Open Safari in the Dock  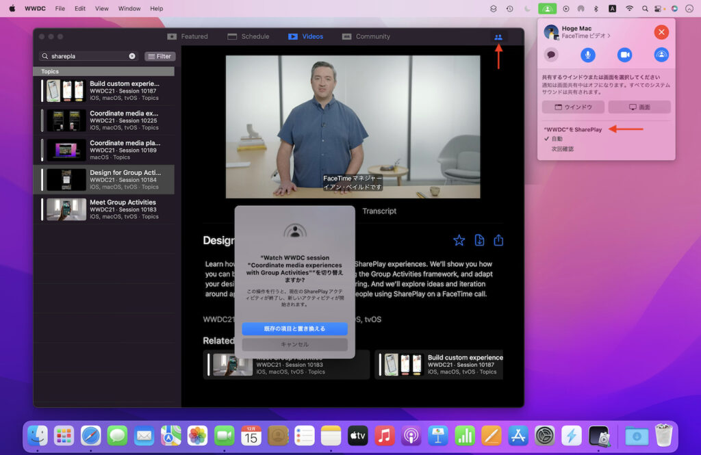(x=91, y=436)
